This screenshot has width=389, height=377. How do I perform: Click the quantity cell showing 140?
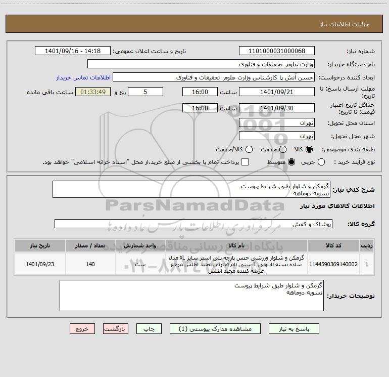90,264
